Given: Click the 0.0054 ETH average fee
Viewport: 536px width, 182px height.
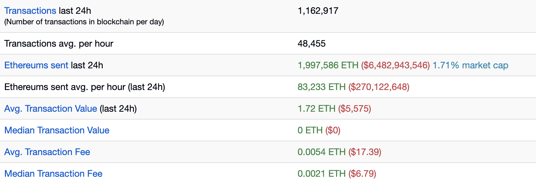Looking at the screenshot, I should [322, 152].
